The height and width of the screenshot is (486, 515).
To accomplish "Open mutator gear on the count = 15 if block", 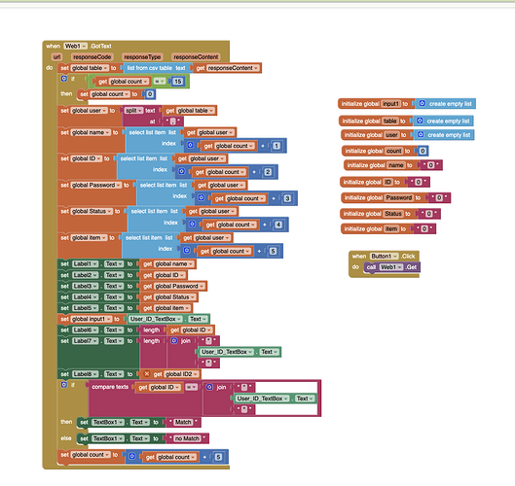I will click(64, 79).
